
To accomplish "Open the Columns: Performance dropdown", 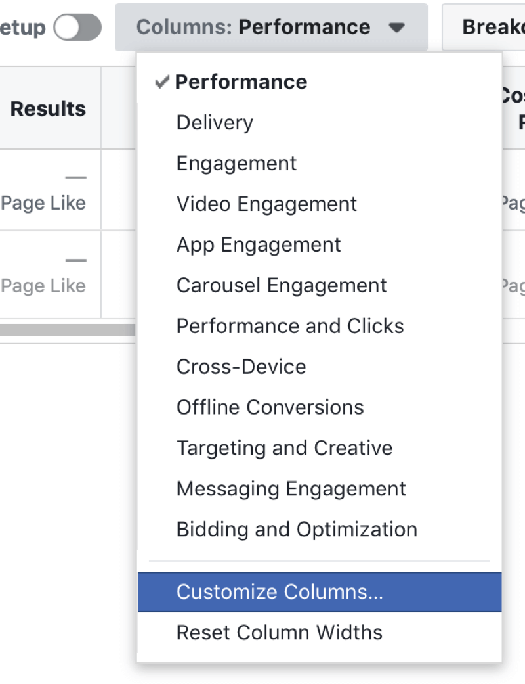I will tap(271, 27).
